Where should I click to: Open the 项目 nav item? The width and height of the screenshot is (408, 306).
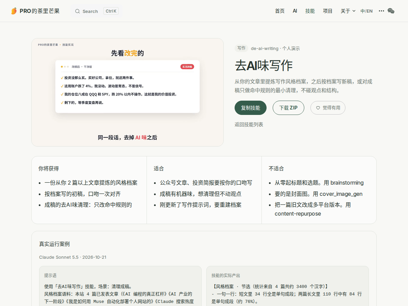pyautogui.click(x=328, y=11)
